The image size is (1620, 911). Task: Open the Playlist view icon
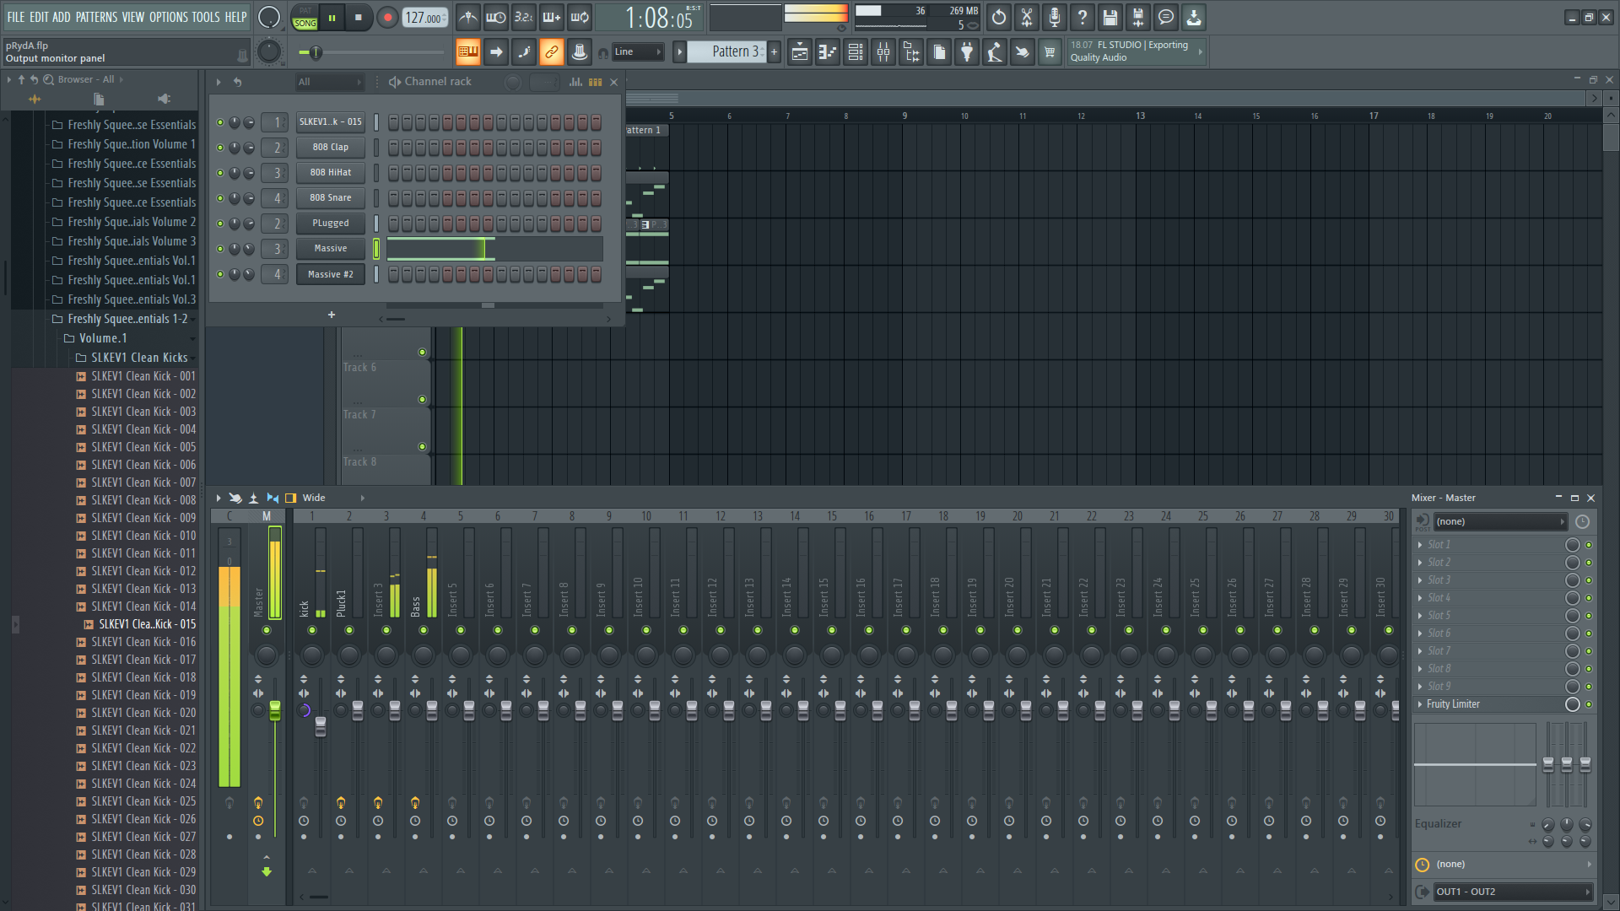[x=799, y=52]
